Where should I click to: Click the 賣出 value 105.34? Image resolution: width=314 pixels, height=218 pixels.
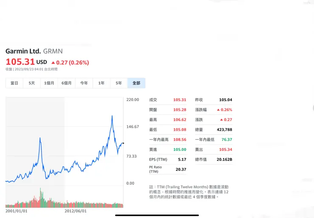click(225, 150)
